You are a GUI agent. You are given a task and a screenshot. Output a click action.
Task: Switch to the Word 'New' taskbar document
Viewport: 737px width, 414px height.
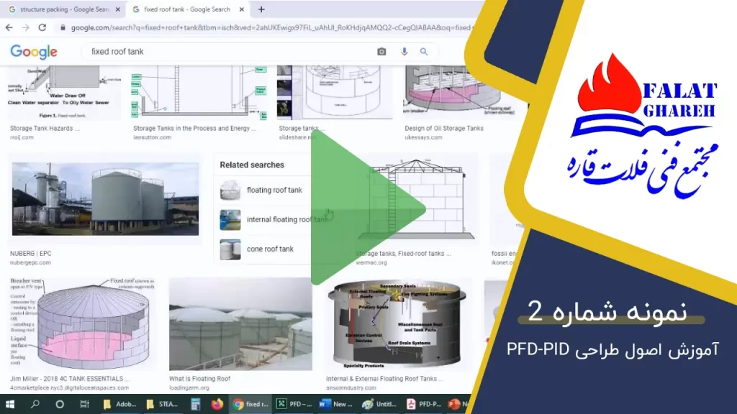336,404
